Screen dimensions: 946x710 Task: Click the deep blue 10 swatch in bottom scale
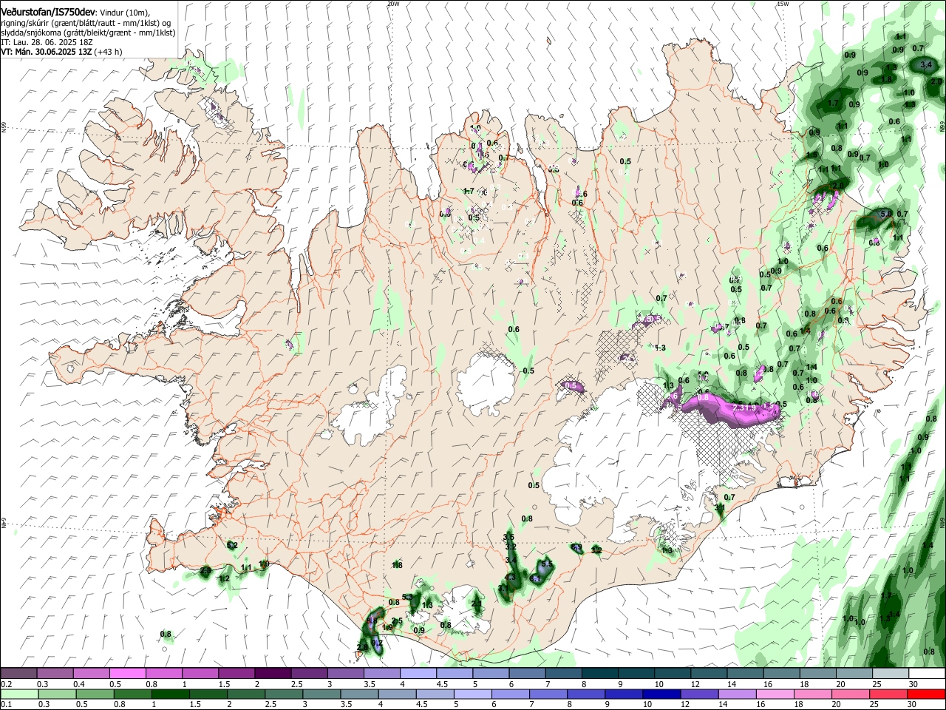(x=660, y=694)
